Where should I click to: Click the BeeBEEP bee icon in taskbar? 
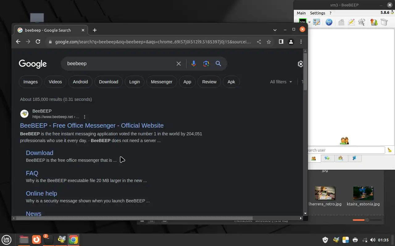click(x=62, y=240)
